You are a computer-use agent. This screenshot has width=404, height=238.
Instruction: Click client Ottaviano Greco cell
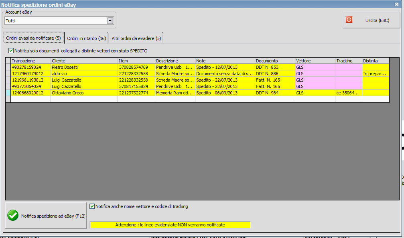point(84,93)
